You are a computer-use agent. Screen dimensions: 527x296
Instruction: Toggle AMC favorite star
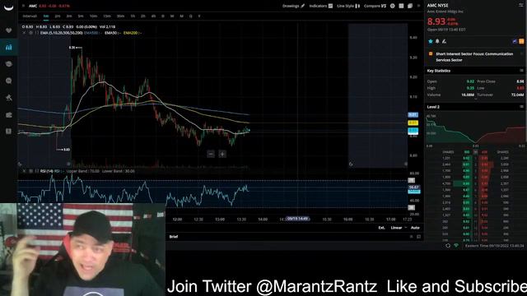[431, 41]
